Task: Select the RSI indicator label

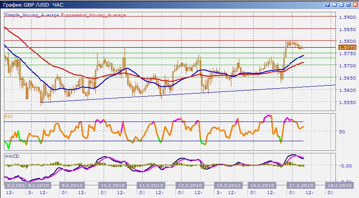Action: pyautogui.click(x=8, y=116)
